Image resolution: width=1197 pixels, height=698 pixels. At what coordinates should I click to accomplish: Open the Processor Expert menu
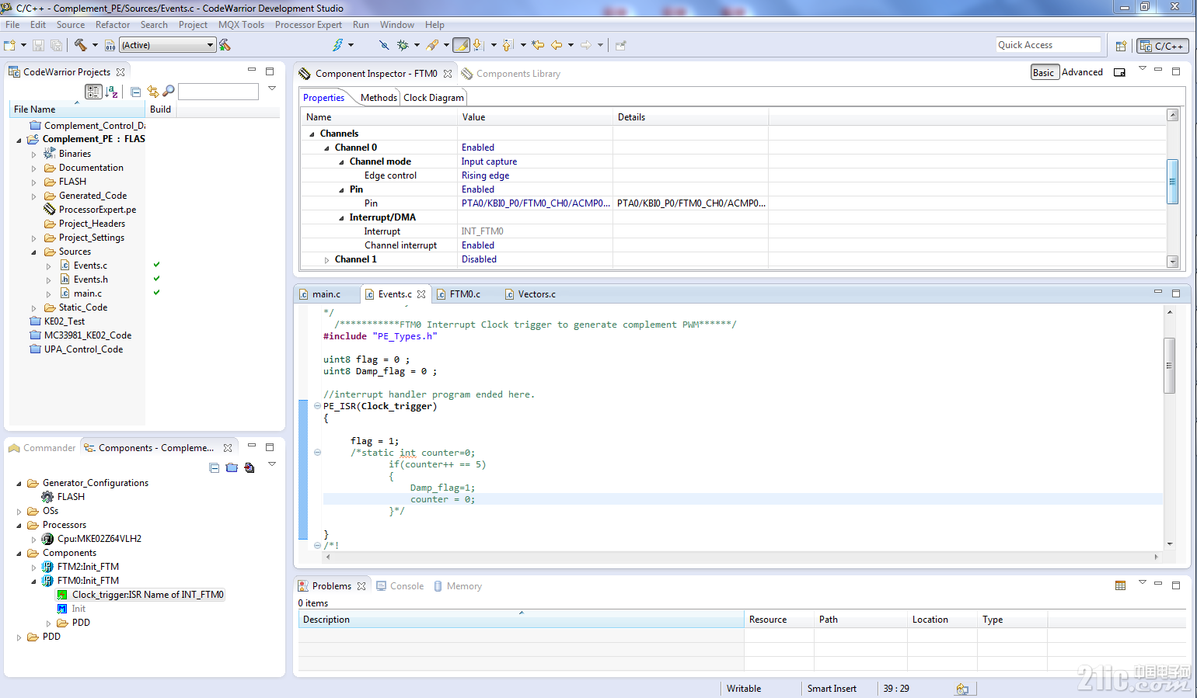pyautogui.click(x=308, y=25)
